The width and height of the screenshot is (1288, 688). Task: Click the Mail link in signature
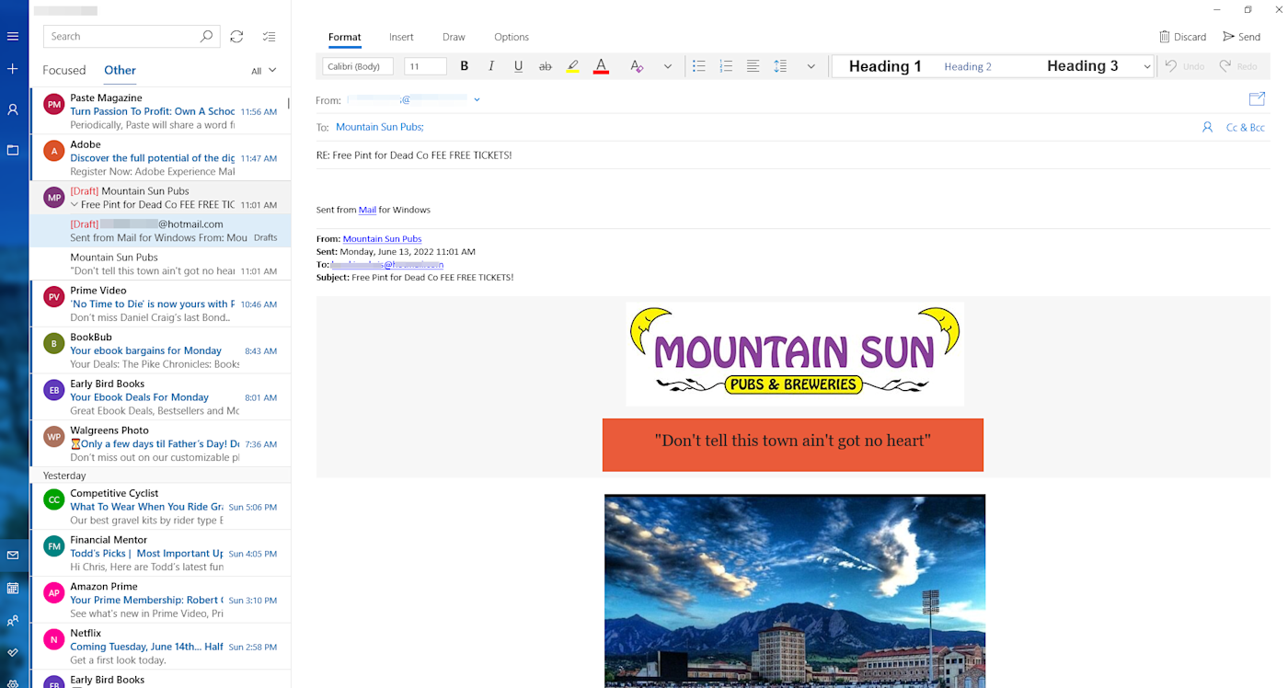[x=367, y=210]
